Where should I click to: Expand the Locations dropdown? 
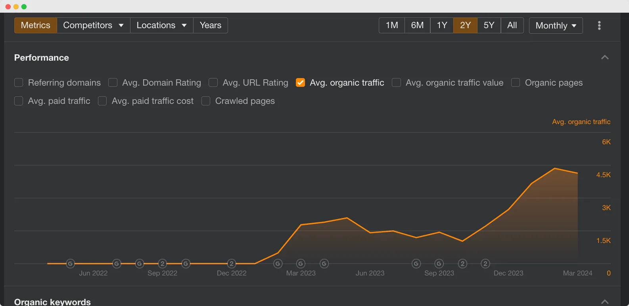(x=161, y=25)
